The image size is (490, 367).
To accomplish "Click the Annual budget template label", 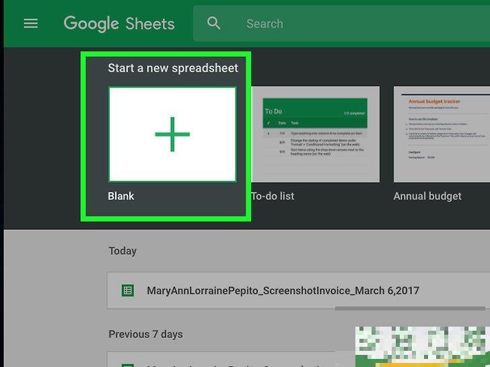I will click(x=427, y=196).
